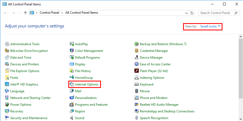Open the Device Manager link text
Image resolution: width=243 pixels, height=121 pixels.
151,58
